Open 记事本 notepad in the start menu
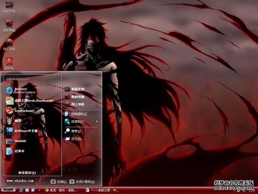This screenshot has height=194, width=258. pos(15,151)
